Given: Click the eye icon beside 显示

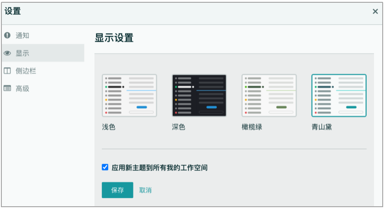Looking at the screenshot, I should tap(7, 53).
